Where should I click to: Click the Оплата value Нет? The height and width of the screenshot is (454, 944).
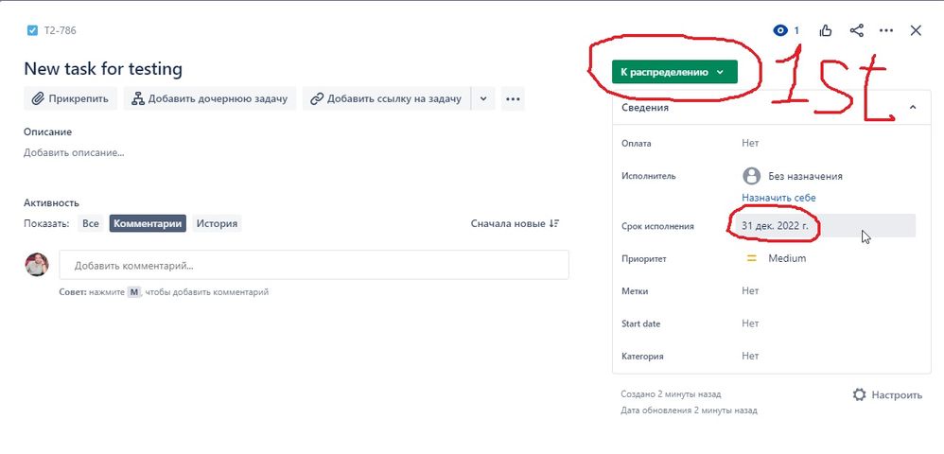pos(750,144)
